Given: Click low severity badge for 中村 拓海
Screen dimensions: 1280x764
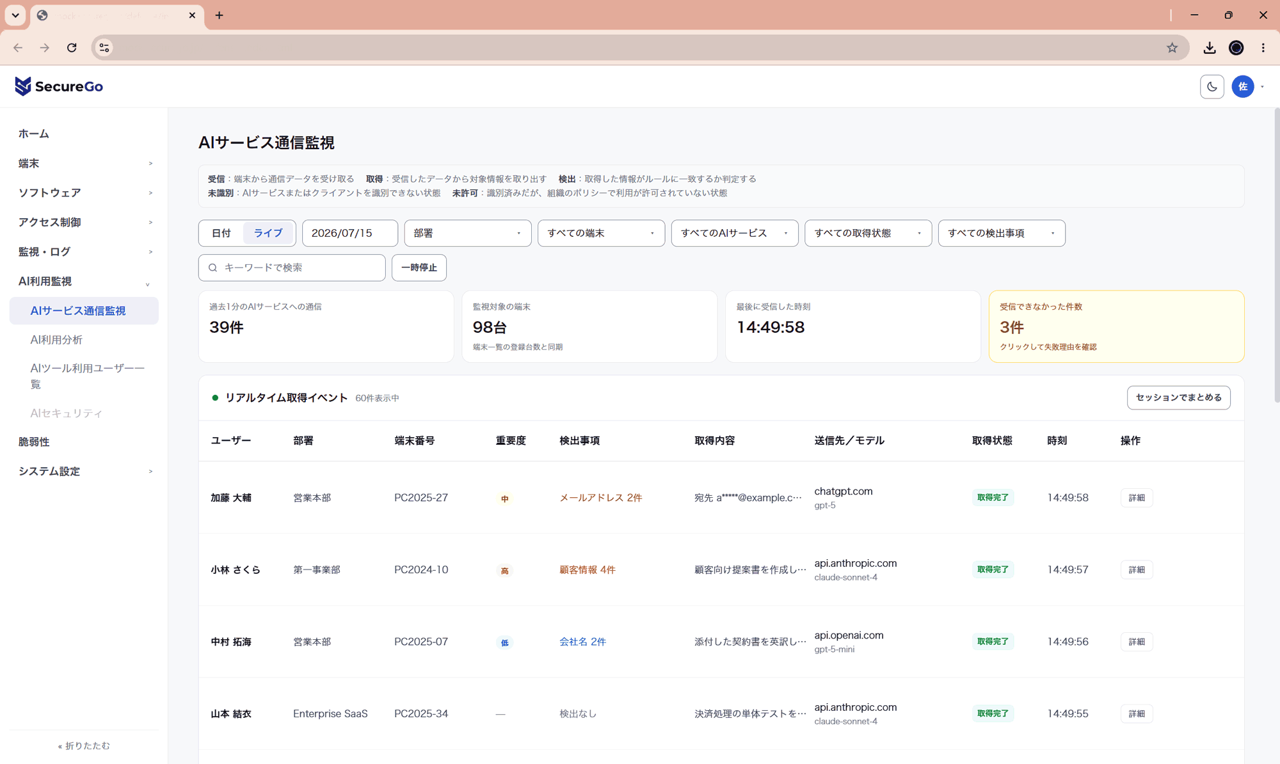Looking at the screenshot, I should point(504,642).
